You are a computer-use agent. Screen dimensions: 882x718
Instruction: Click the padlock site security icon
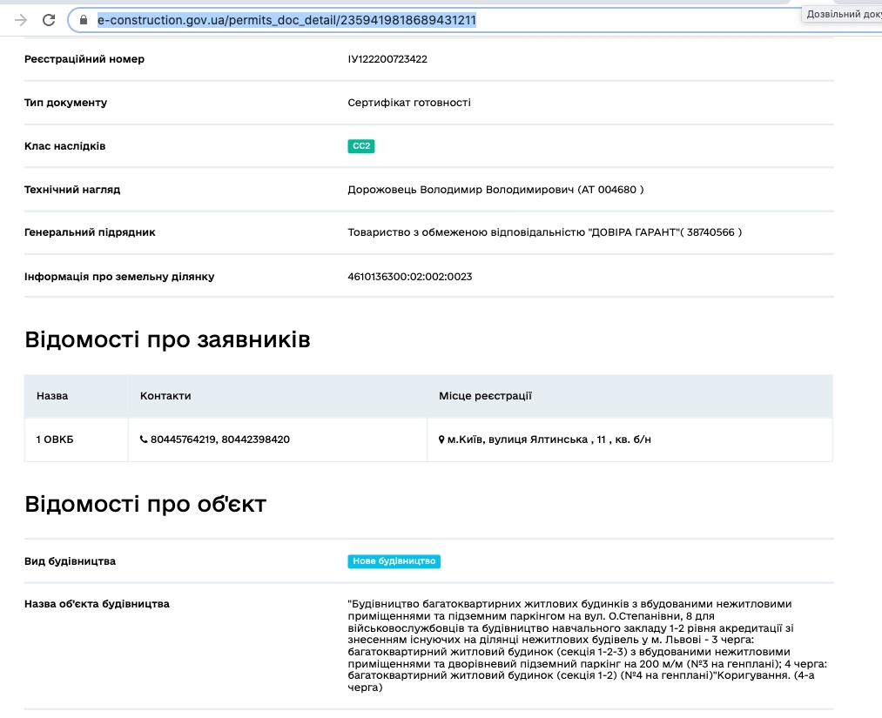[84, 20]
